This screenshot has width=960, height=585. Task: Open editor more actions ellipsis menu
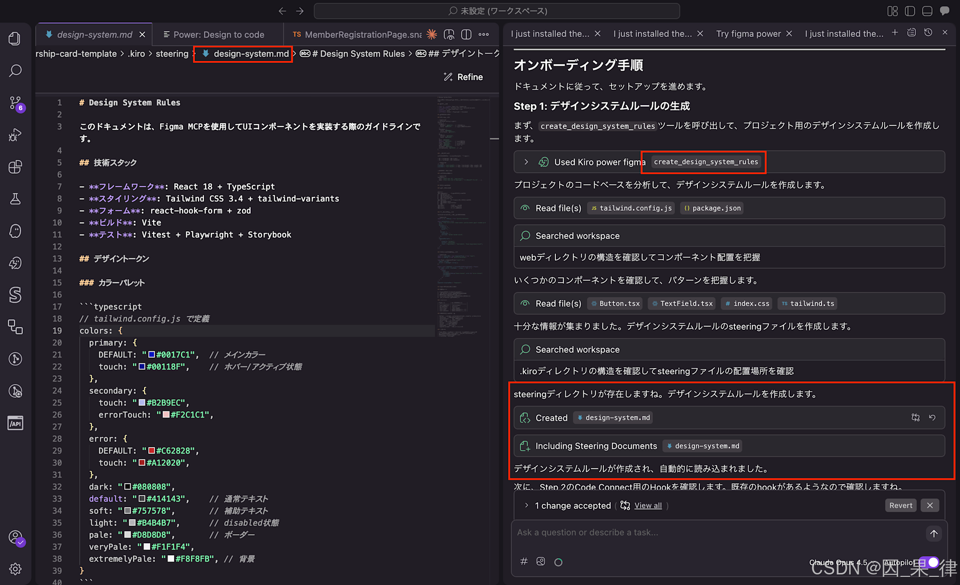484,35
